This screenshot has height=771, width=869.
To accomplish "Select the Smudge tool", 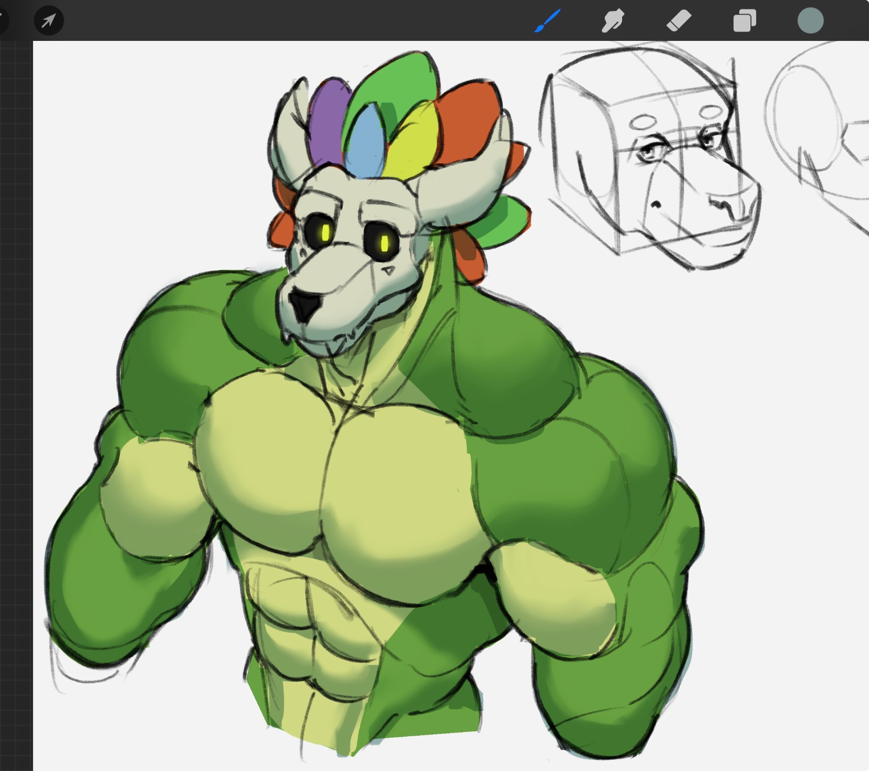I will pyautogui.click(x=613, y=21).
